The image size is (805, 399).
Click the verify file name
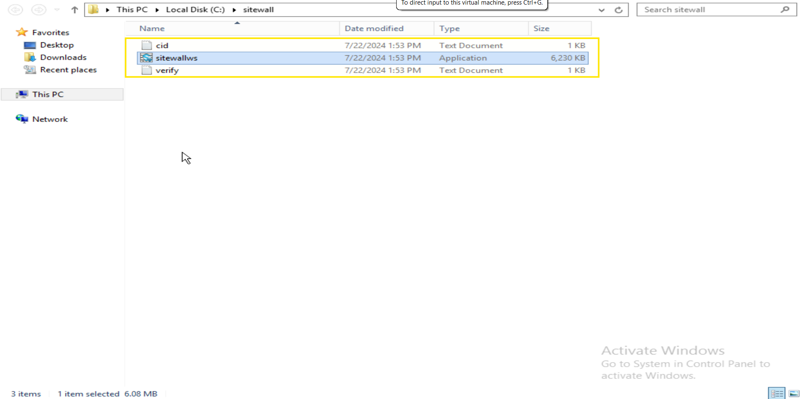click(167, 70)
